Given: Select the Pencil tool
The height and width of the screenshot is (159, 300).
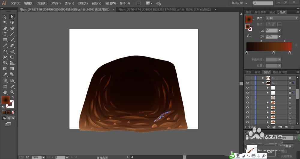Looking at the screenshot, I should click(5, 46).
